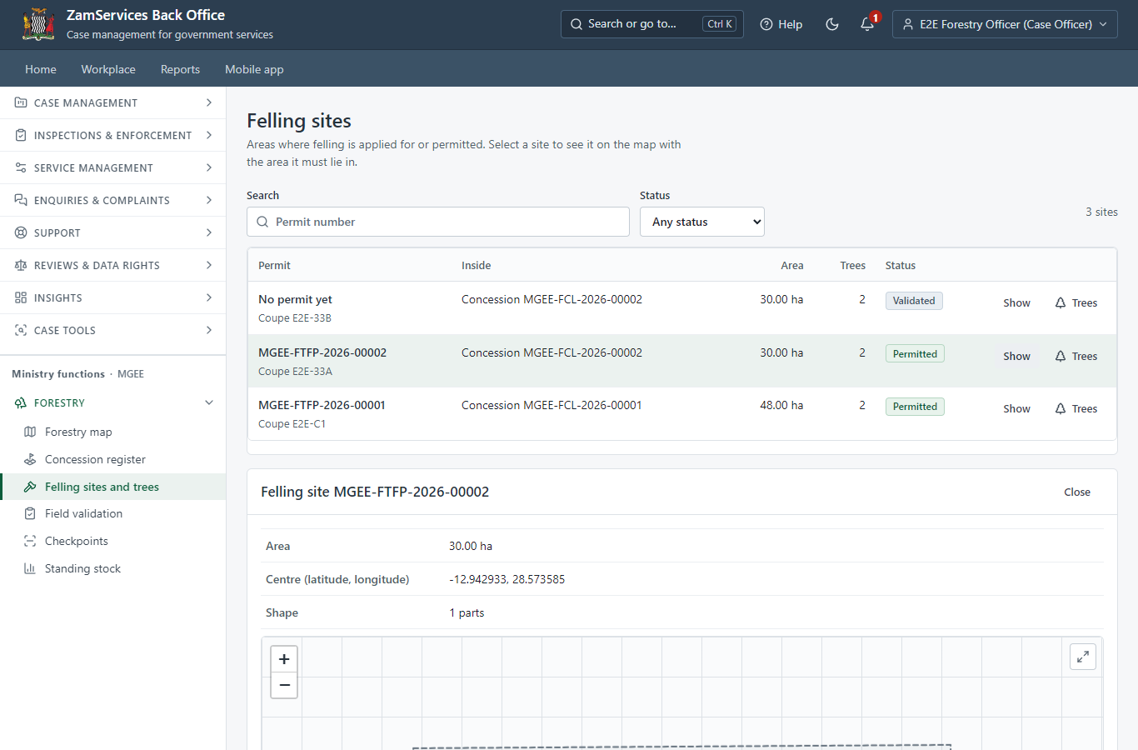Open the Reports tab

[x=180, y=69]
